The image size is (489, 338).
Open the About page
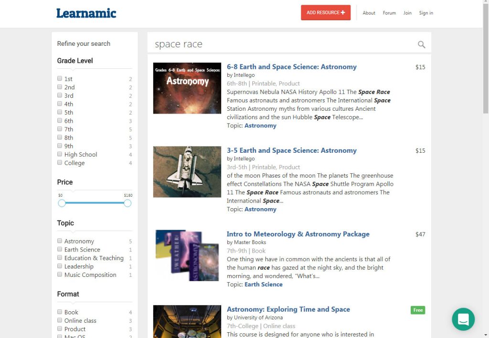[369, 13]
